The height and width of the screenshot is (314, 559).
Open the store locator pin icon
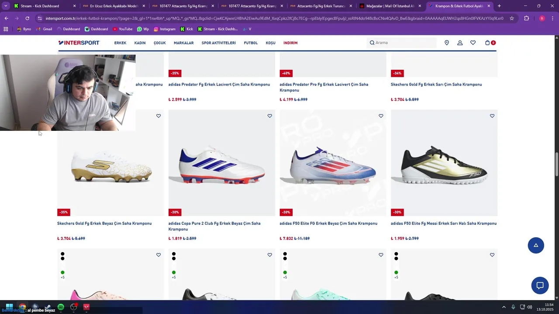click(x=447, y=43)
